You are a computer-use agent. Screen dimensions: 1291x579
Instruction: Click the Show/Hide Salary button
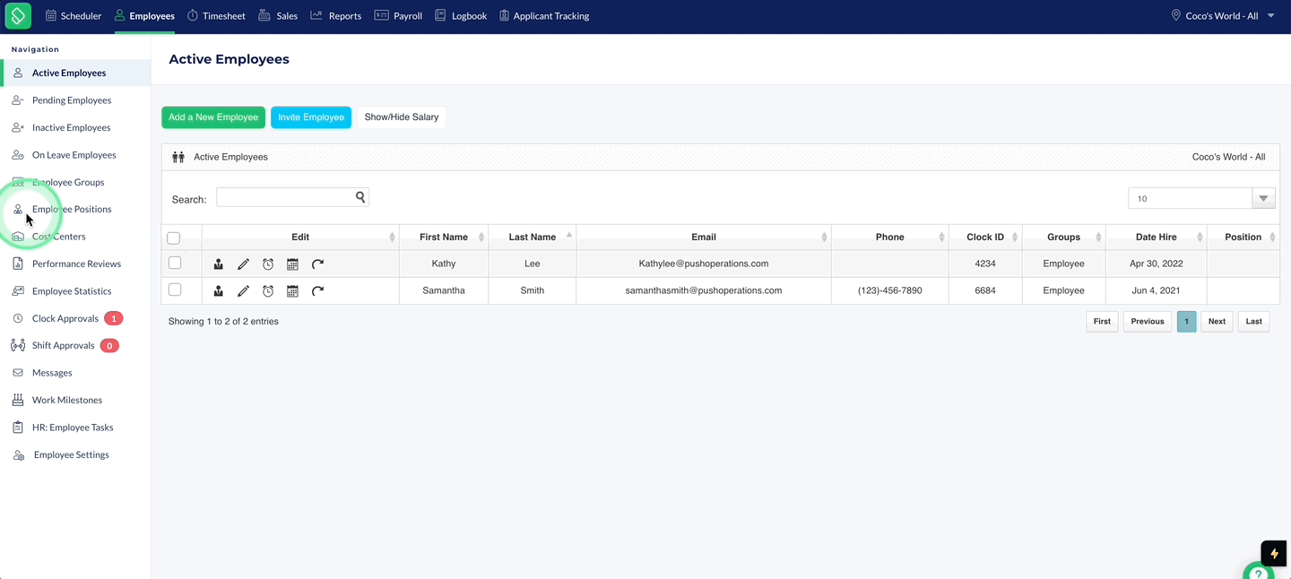(x=402, y=117)
